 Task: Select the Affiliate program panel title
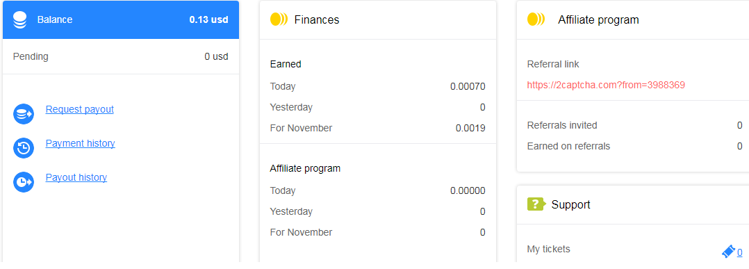(x=598, y=19)
